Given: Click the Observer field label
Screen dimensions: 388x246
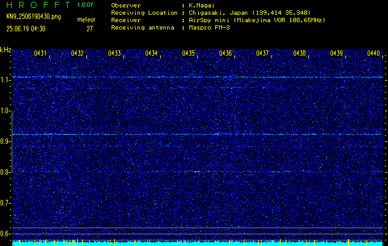Looking at the screenshot, I should 126,5.
